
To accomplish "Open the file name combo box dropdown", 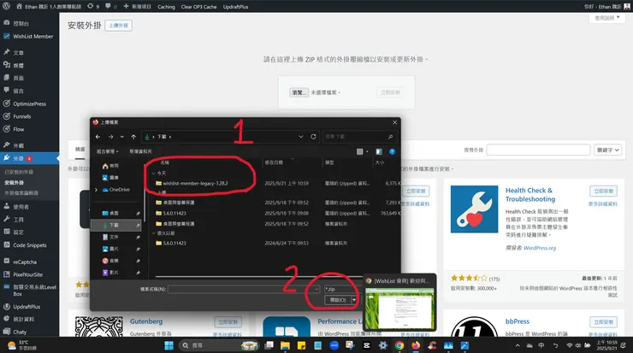I will click(x=316, y=289).
